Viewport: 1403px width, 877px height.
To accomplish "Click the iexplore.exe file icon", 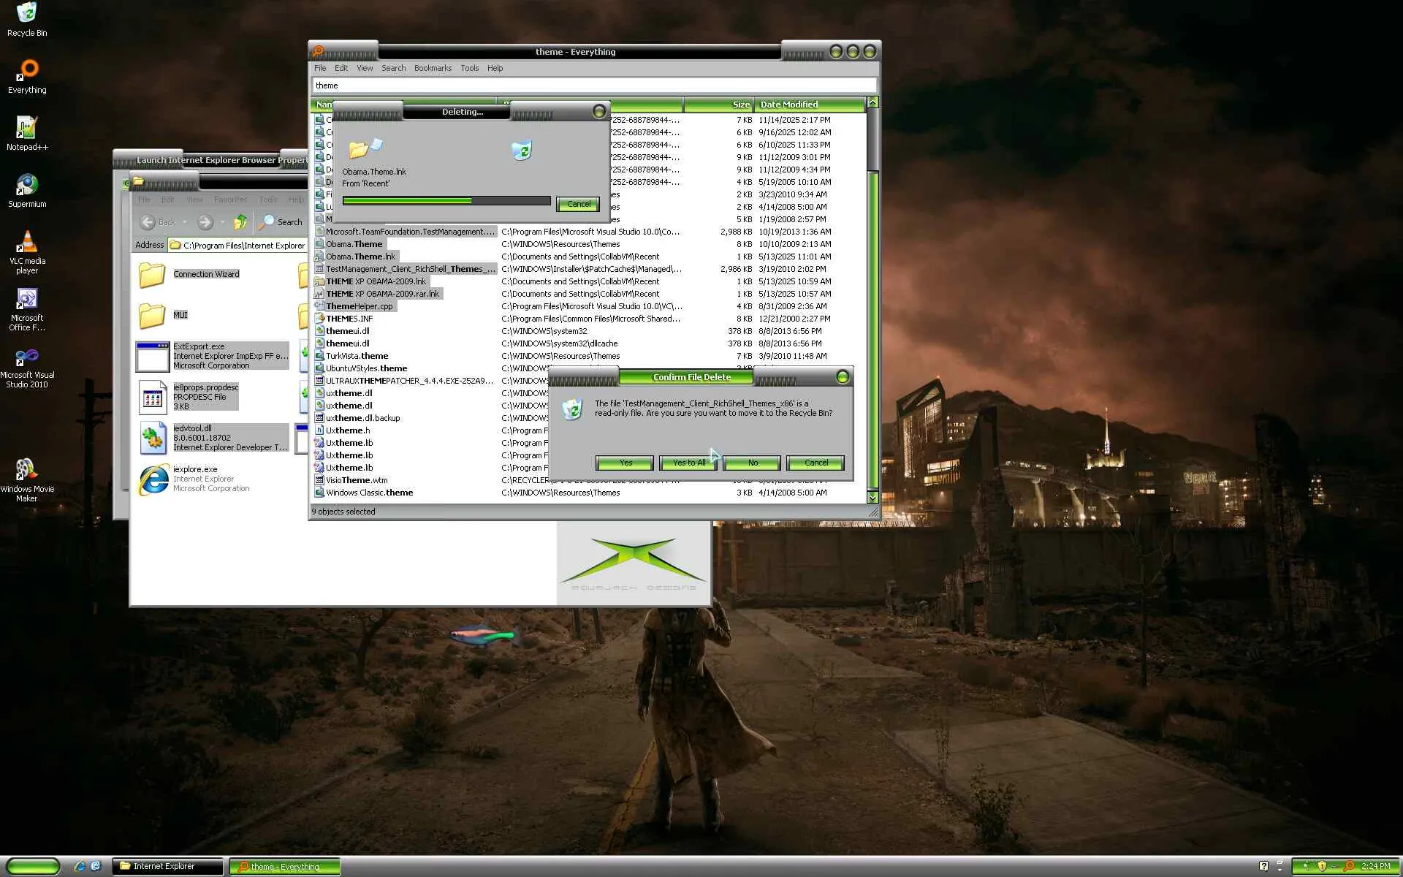I will pyautogui.click(x=153, y=479).
